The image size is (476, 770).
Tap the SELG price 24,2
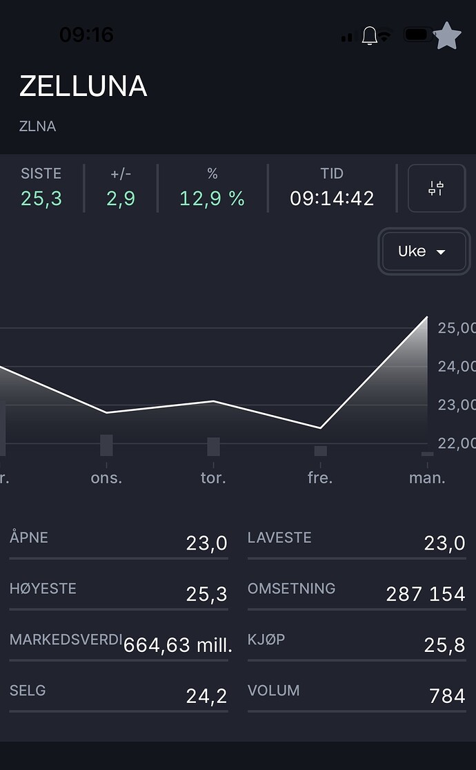[206, 696]
